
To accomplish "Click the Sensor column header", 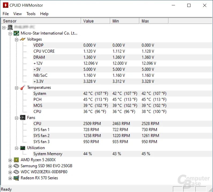I will click(x=41, y=21).
